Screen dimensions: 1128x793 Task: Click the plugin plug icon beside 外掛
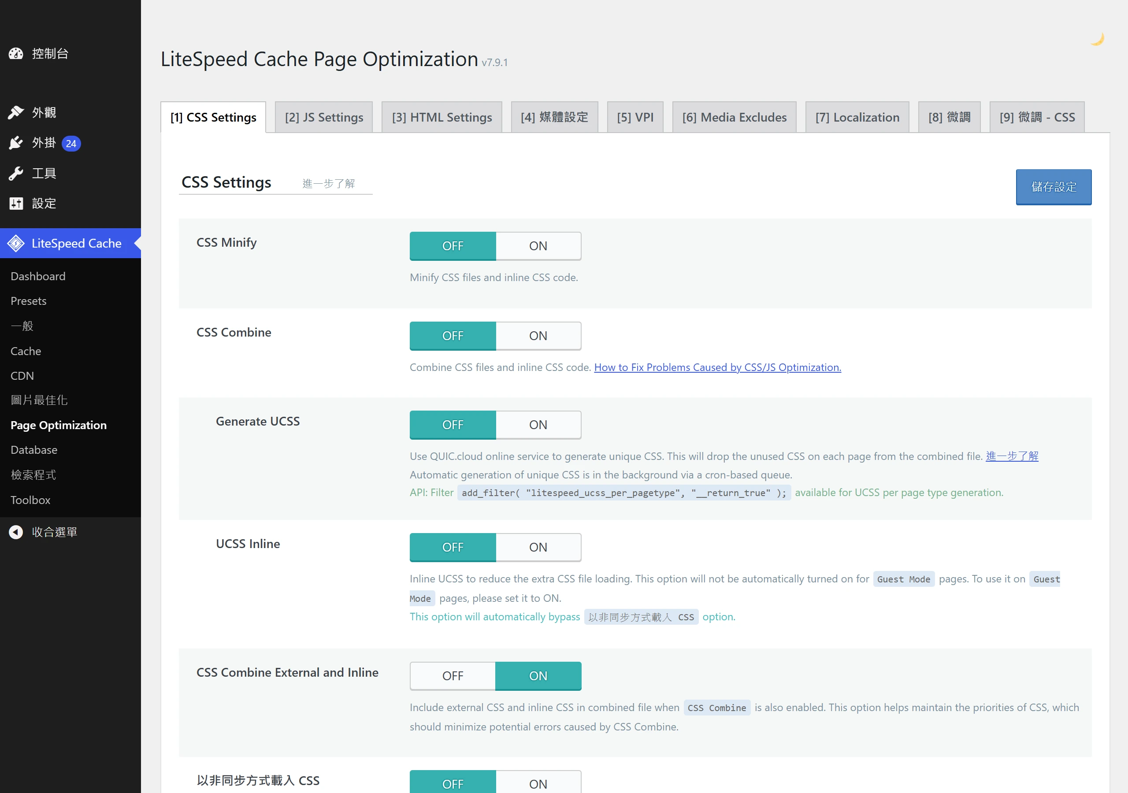(x=16, y=143)
